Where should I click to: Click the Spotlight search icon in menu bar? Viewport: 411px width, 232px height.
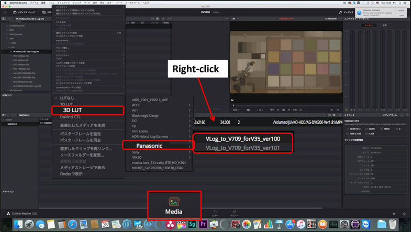(399, 3)
